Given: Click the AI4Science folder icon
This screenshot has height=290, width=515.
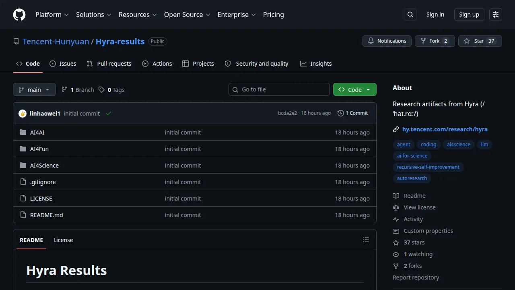Looking at the screenshot, I should tap(23, 165).
